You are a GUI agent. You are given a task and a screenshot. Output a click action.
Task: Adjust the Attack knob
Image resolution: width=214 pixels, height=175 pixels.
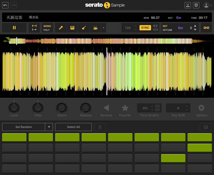[62, 108]
